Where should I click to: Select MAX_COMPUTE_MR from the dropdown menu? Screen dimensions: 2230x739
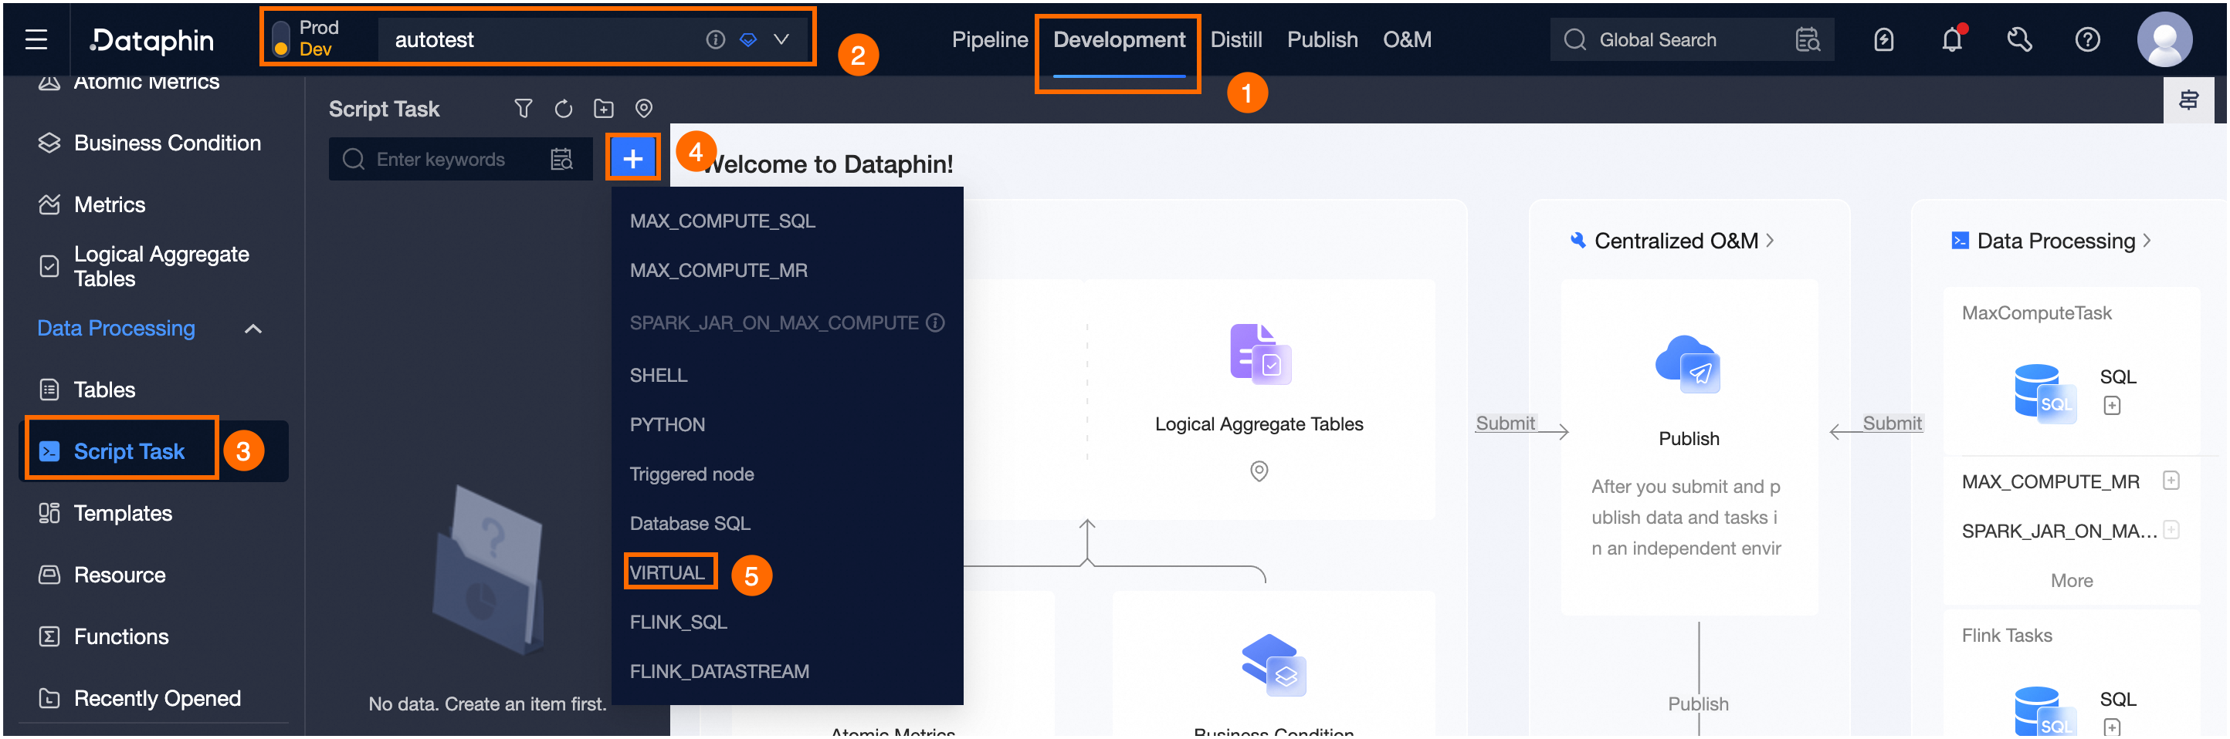tap(717, 271)
